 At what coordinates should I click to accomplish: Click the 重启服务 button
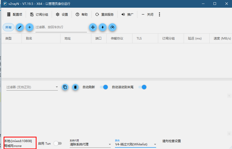tap(105, 14)
